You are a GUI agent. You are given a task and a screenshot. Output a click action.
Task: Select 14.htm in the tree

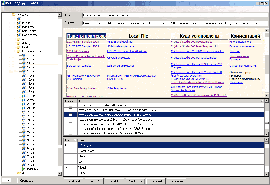coord(31,76)
